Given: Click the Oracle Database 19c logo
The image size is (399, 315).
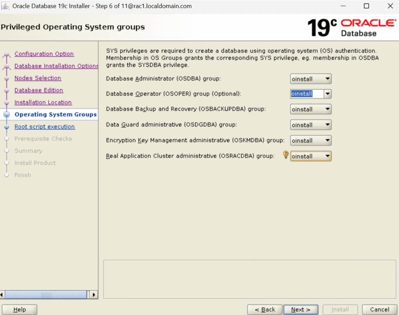Looking at the screenshot, I should [x=351, y=27].
